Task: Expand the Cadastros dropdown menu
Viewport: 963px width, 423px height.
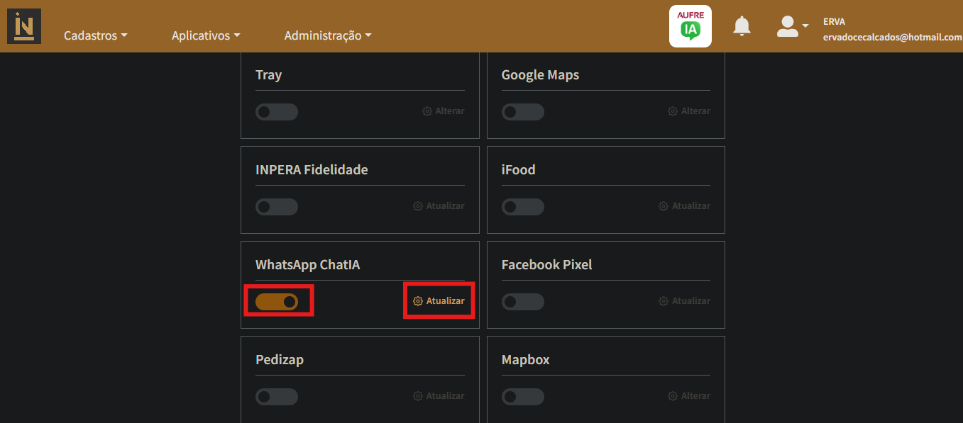Action: (95, 35)
